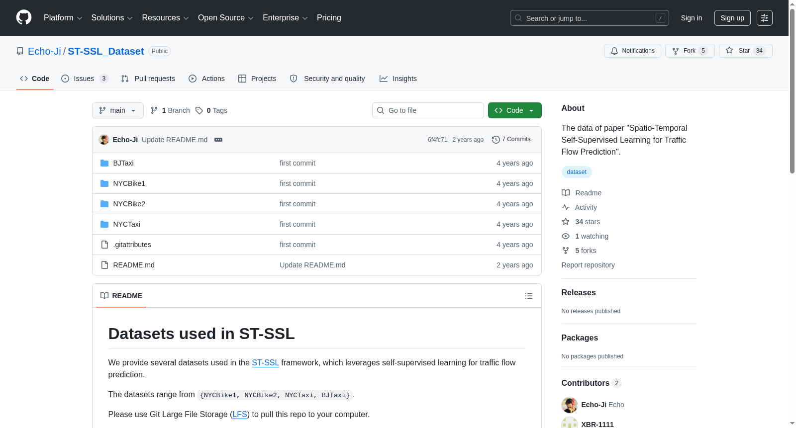This screenshot has height=428, width=796.
Task: Click the pulse icon next to Activity
Action: pos(566,207)
